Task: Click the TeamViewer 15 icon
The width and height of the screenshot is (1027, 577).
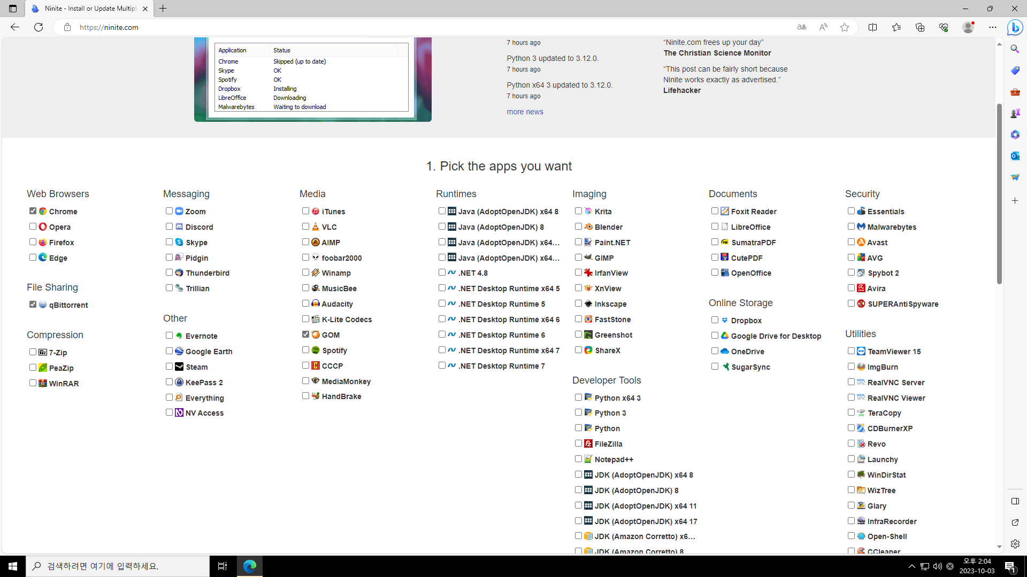Action: click(x=861, y=352)
